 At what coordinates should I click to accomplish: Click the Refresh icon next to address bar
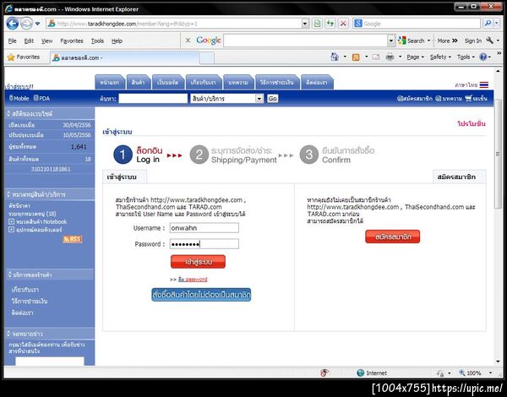tap(330, 24)
